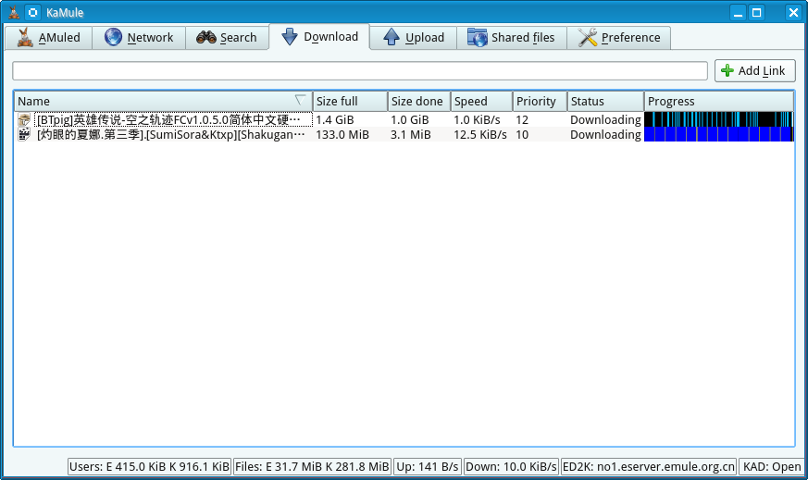The image size is (808, 480).
Task: Open the Preference tab
Action: 619,38
